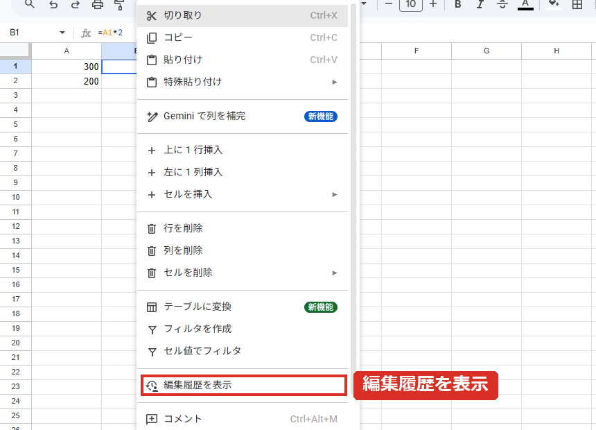Screen dimensions: 596x430
Task: Select 左に 1 列挿入
Action: [243, 172]
